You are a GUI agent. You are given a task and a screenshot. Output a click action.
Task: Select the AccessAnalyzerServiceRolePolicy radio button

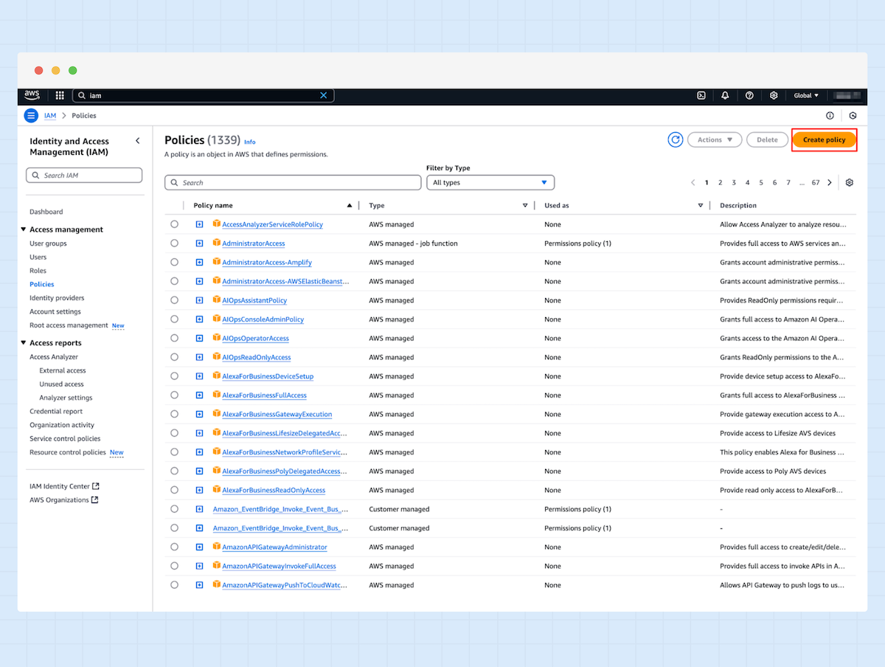coord(174,224)
